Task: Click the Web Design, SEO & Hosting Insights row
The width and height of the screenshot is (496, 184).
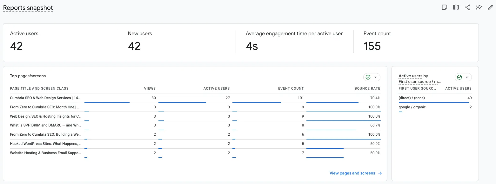Action: [x=195, y=116]
